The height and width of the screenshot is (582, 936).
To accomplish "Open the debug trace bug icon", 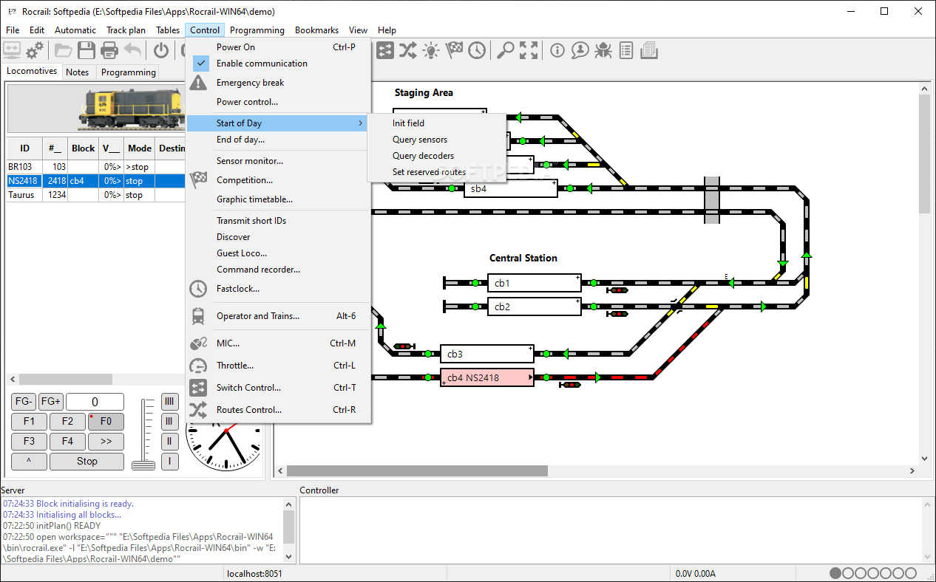I will point(603,50).
